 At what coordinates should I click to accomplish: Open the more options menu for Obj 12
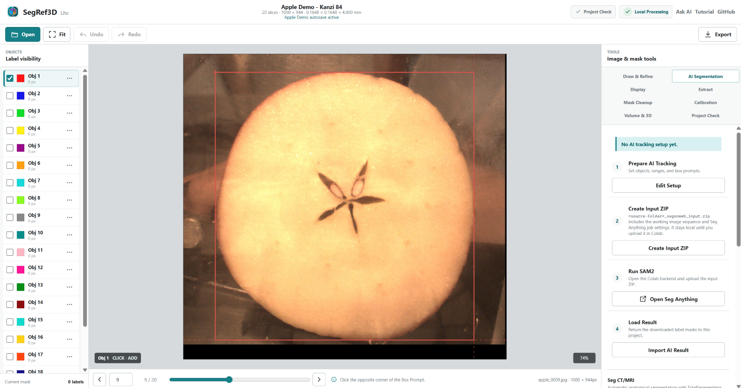pos(70,270)
